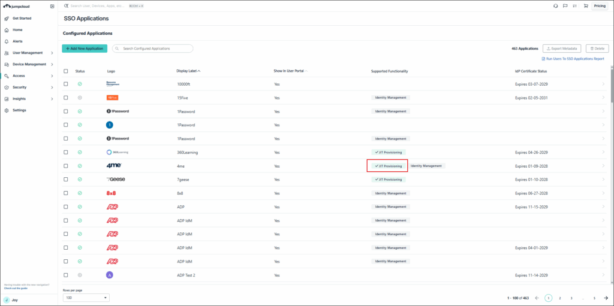Open 10000ft details via row chevron
This screenshot has height=306, width=614.
click(603, 84)
